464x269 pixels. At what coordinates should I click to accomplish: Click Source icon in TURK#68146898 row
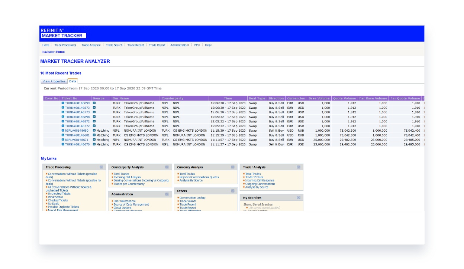coord(94,117)
